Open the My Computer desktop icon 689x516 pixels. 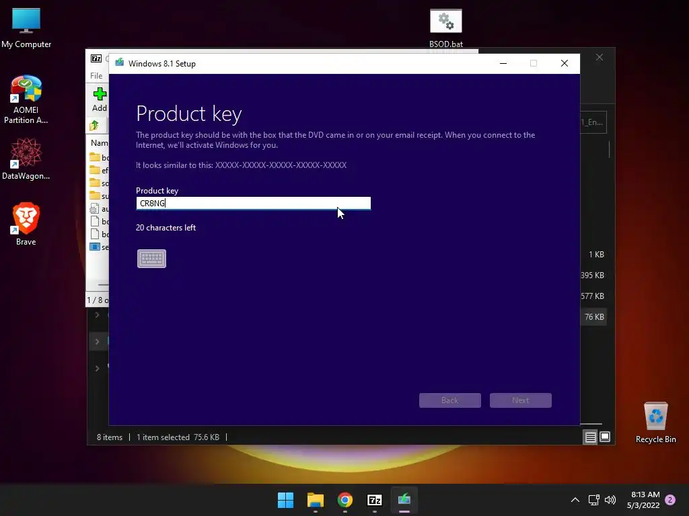[x=26, y=28]
